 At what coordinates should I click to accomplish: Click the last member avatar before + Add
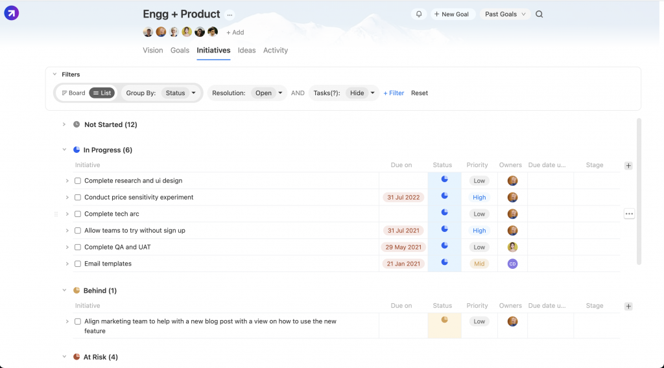pos(213,32)
